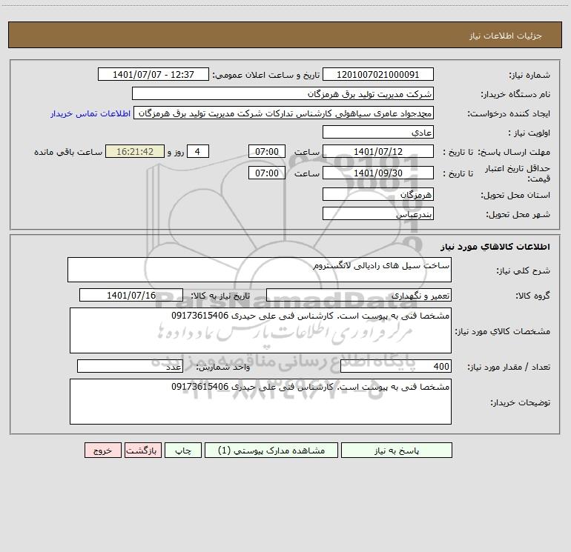Image resolution: width=571 pixels, height=552 pixels.
Task: Click remaining days field showing 4
Action: (198, 151)
